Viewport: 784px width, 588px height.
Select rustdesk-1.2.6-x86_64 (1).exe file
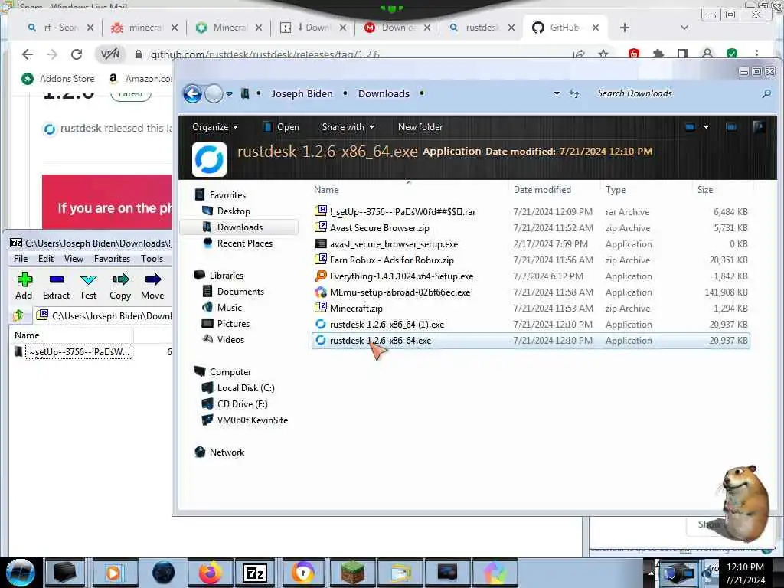[x=531, y=325]
